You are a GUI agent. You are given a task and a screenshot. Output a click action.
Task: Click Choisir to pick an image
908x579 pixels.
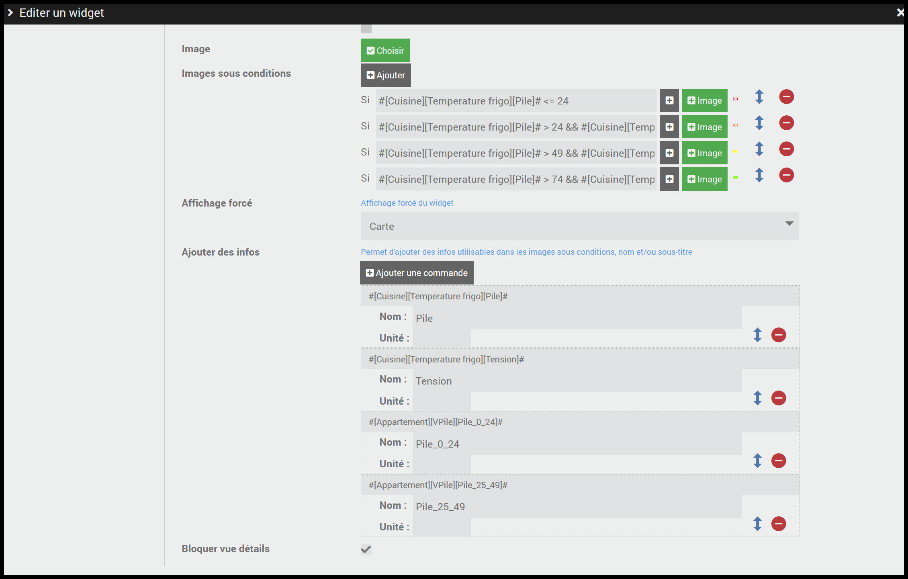pos(385,51)
